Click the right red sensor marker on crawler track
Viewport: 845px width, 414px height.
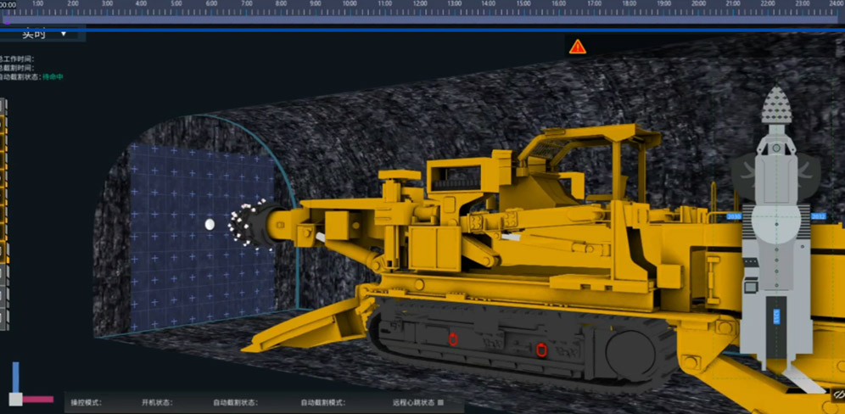click(541, 347)
